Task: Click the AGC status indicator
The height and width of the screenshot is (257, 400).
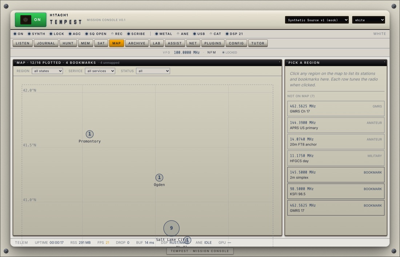Action: click(75, 34)
